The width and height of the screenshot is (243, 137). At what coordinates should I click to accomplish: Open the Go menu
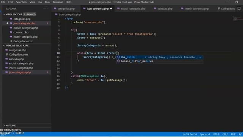(40, 2)
